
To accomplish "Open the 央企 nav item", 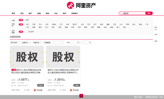I will point(56,13).
